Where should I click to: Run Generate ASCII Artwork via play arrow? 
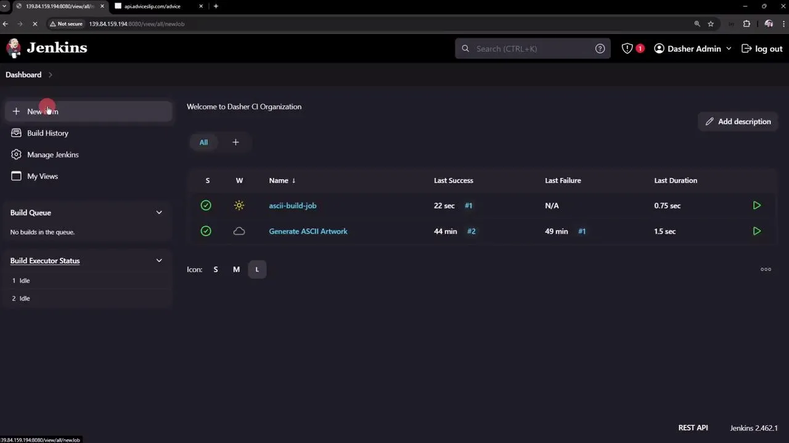(x=756, y=231)
